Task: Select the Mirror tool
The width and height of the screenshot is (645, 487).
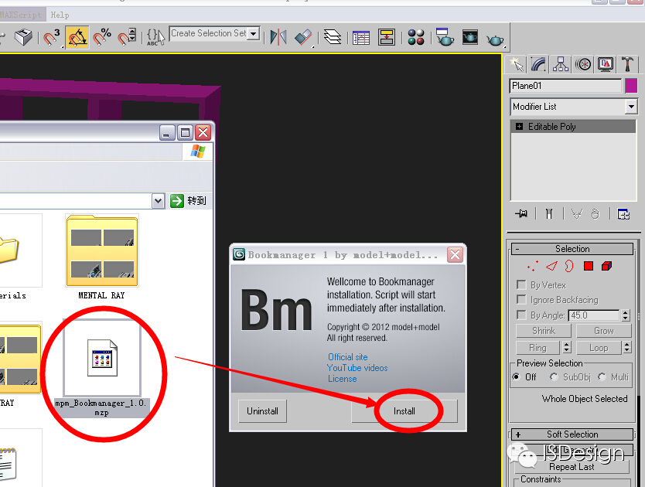Action: tap(278, 37)
